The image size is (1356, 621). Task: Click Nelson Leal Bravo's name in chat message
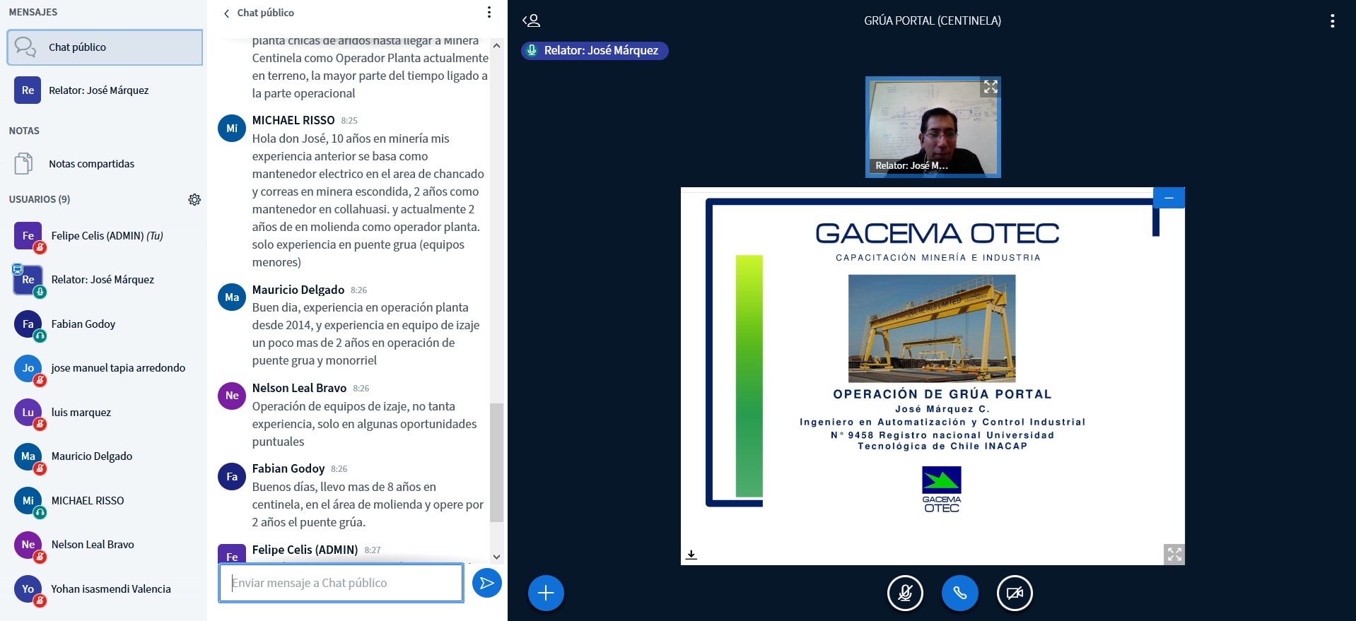pyautogui.click(x=299, y=388)
